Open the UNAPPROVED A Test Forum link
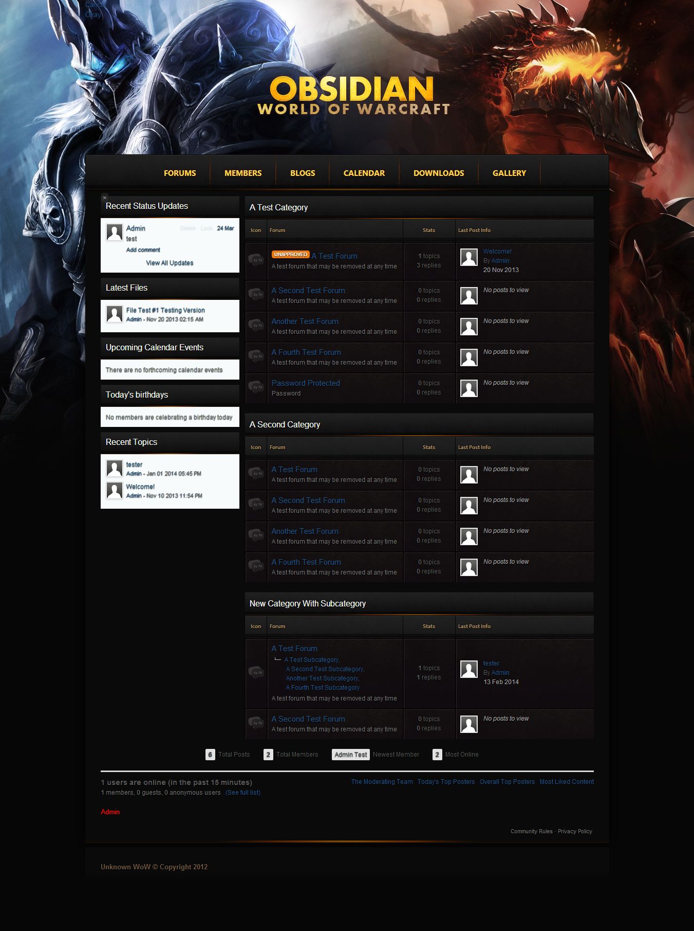 click(334, 256)
